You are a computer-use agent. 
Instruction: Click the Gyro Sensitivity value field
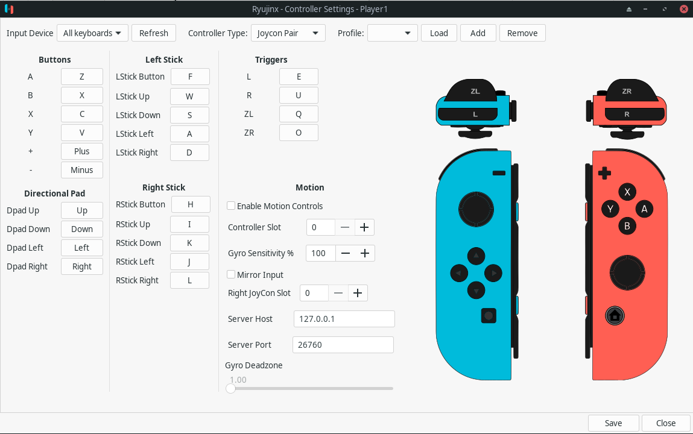click(x=321, y=253)
